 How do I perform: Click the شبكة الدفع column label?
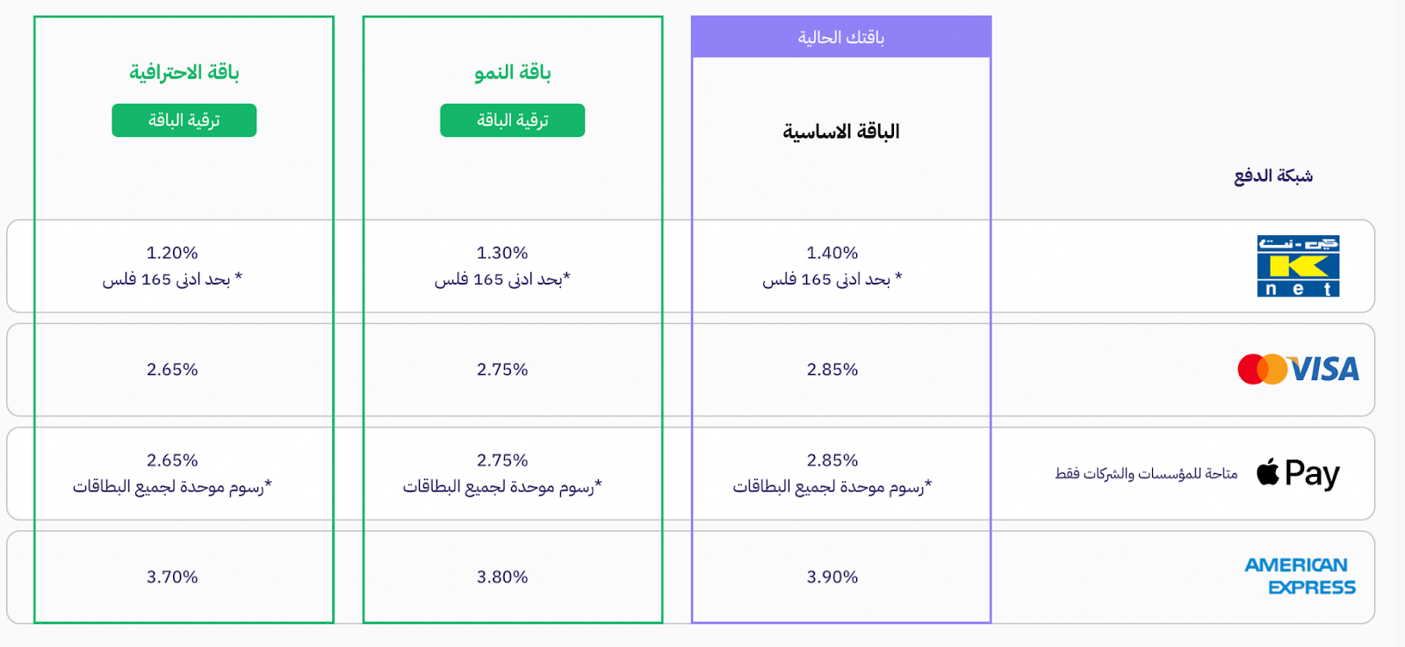[1273, 176]
